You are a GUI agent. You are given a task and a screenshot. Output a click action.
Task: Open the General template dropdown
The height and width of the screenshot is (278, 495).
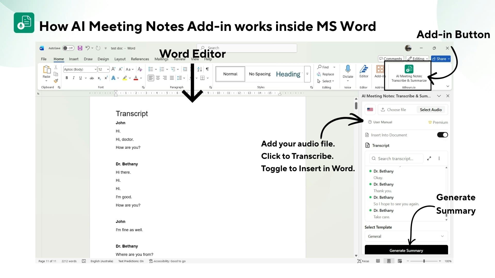coord(406,236)
